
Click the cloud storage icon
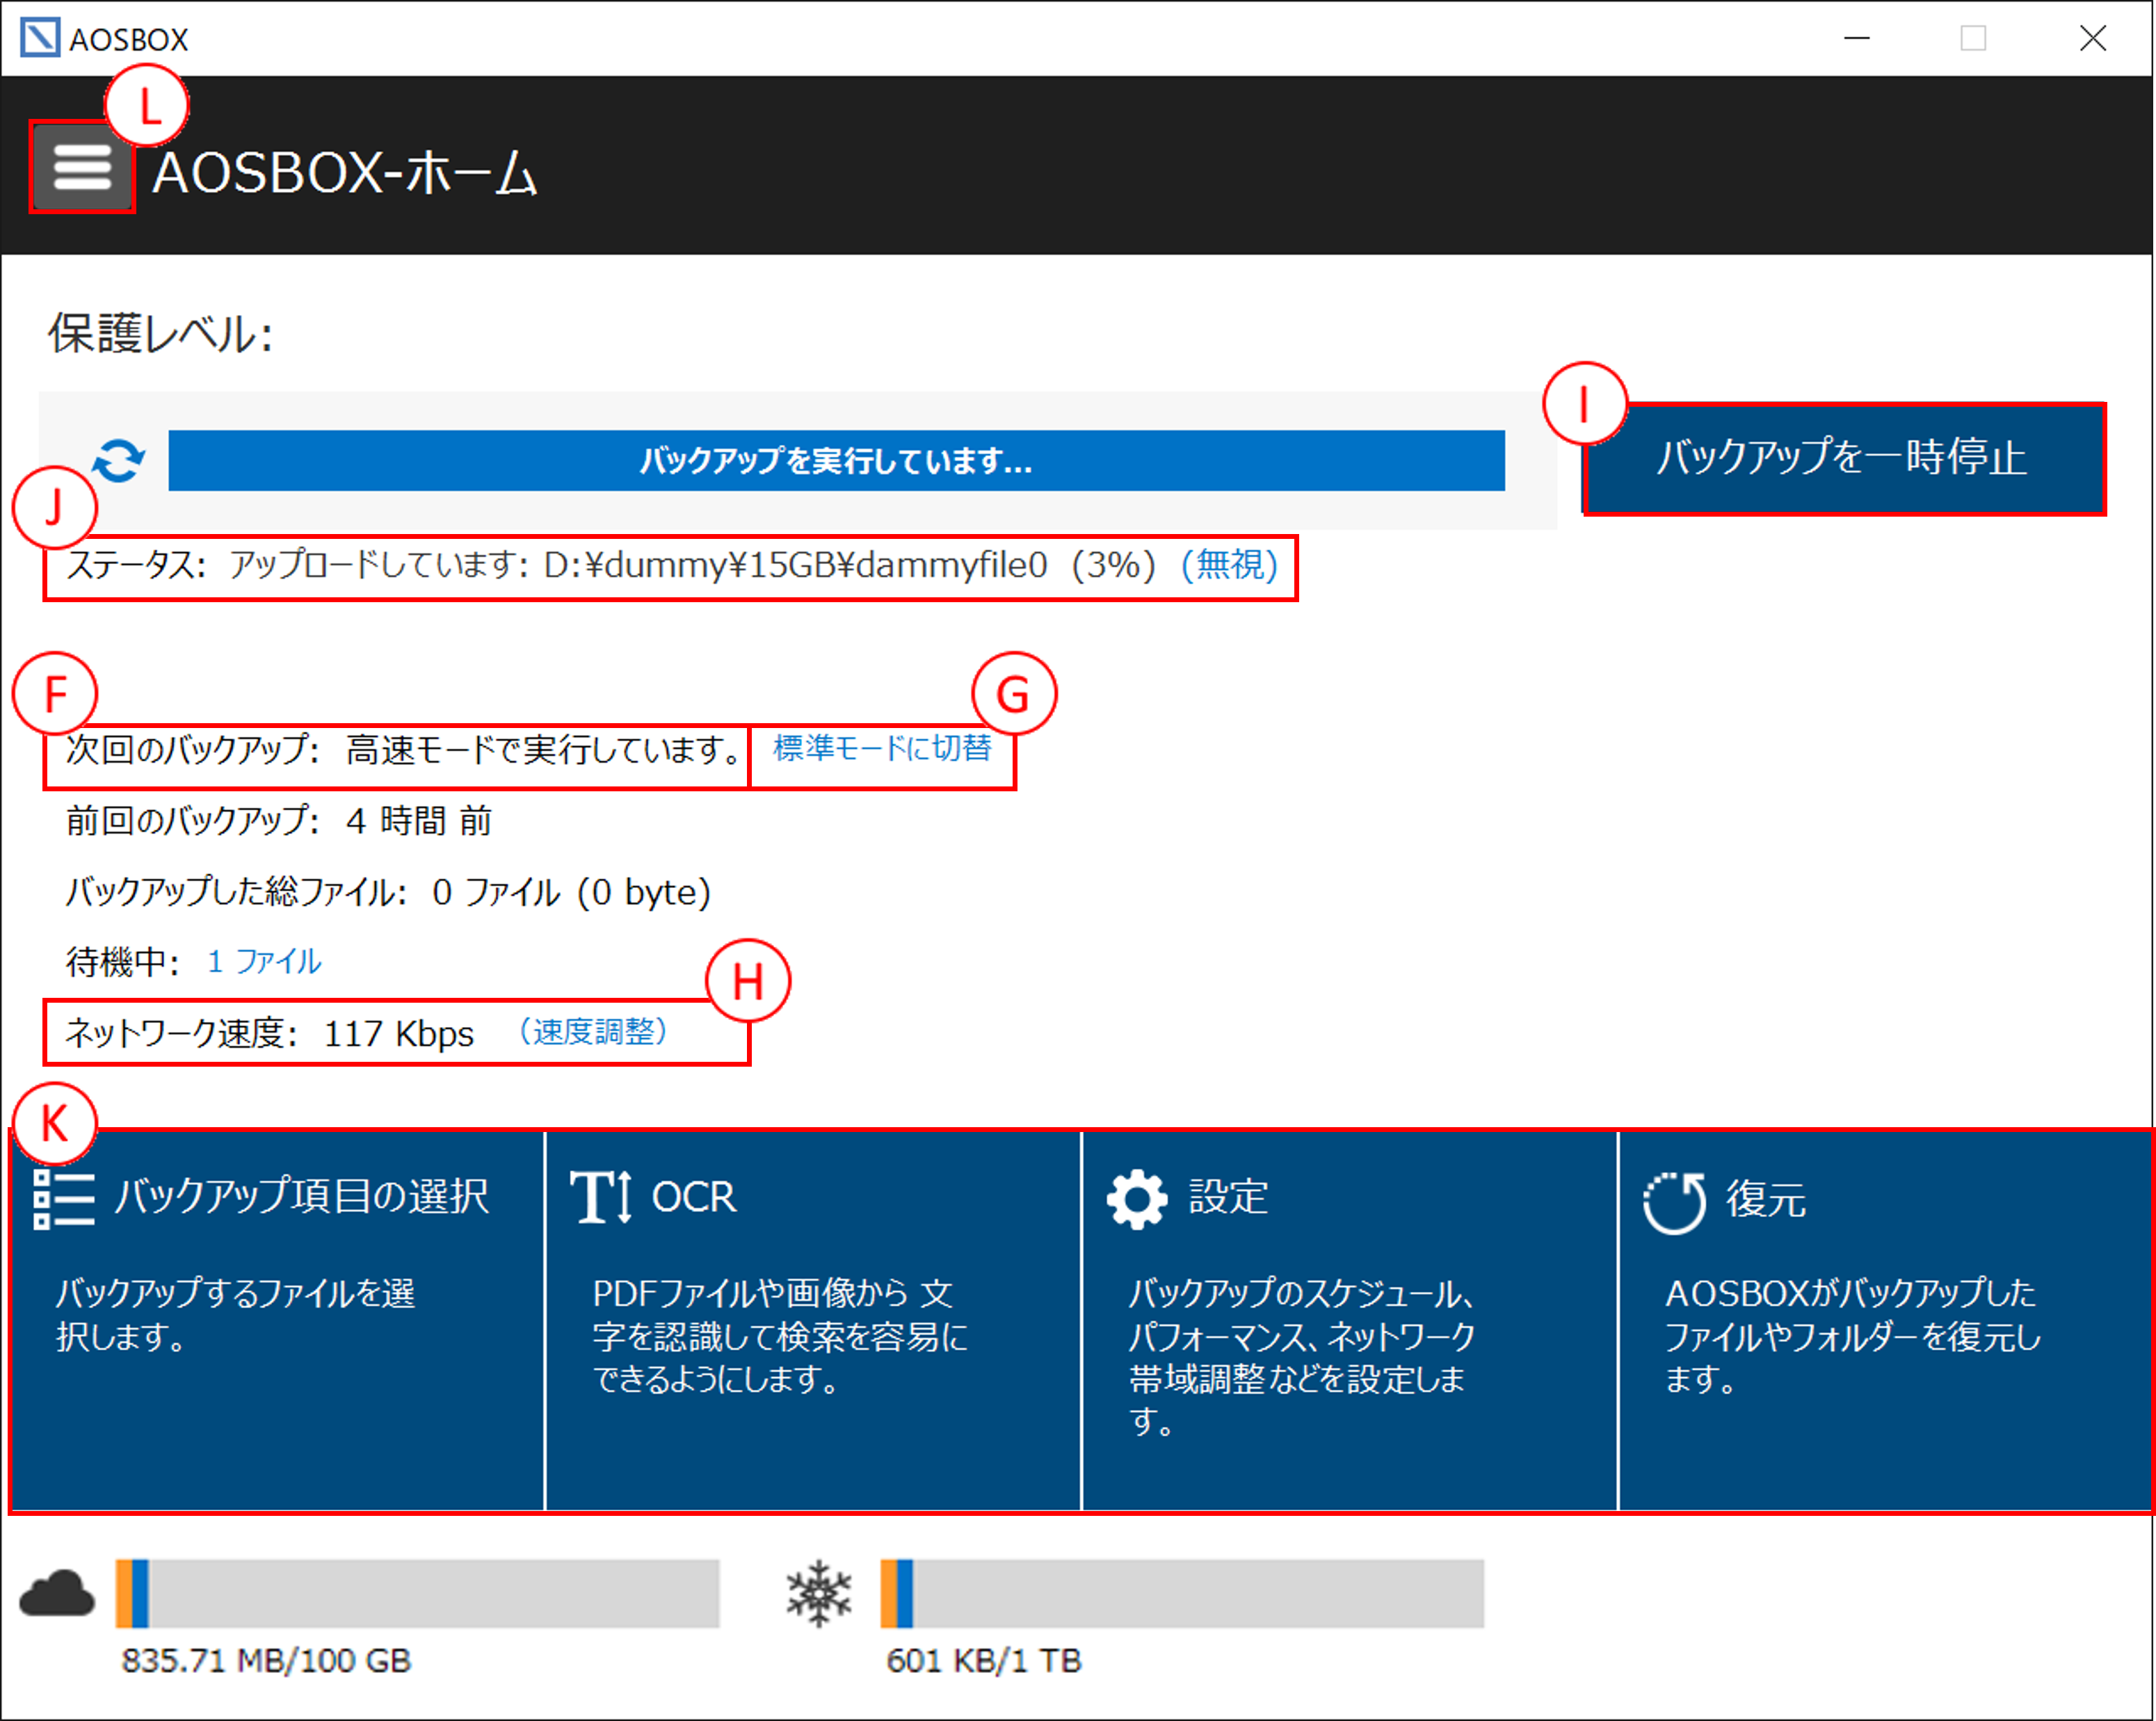point(57,1593)
